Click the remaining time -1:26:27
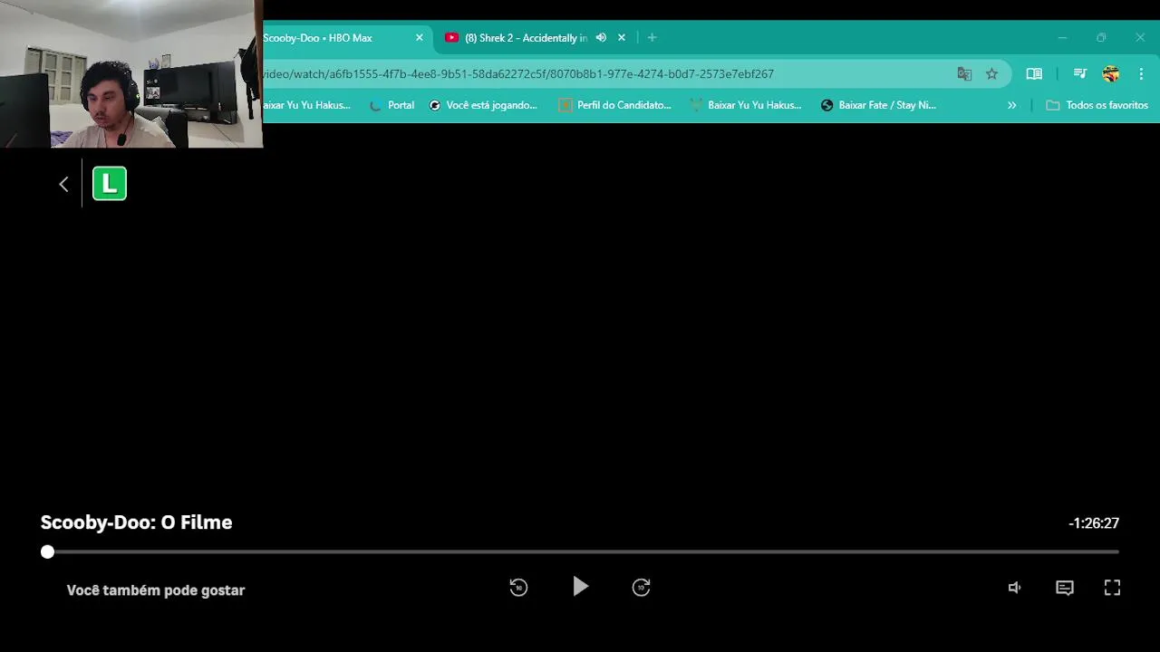Image resolution: width=1160 pixels, height=652 pixels. (x=1094, y=523)
